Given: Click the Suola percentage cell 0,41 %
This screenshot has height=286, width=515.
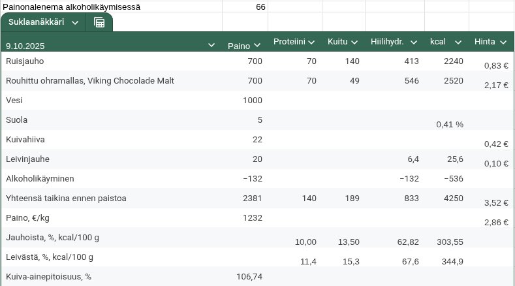Looking at the screenshot, I should click(x=449, y=123).
